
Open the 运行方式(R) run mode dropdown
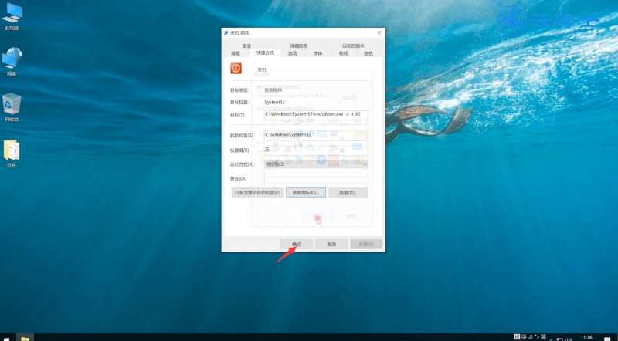(316, 164)
